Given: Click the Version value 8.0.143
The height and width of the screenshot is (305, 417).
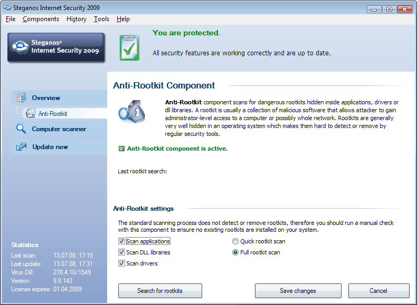Looking at the screenshot, I should click(x=63, y=281).
